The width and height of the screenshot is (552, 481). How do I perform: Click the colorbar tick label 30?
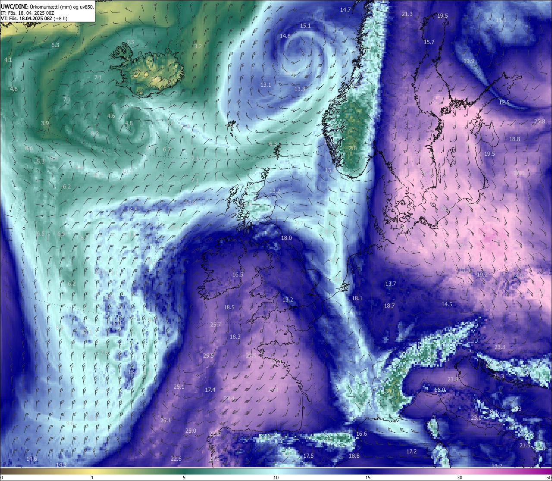(x=460, y=478)
